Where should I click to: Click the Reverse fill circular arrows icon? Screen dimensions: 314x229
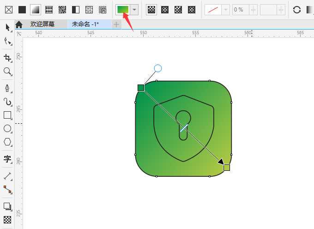pyautogui.click(x=297, y=10)
